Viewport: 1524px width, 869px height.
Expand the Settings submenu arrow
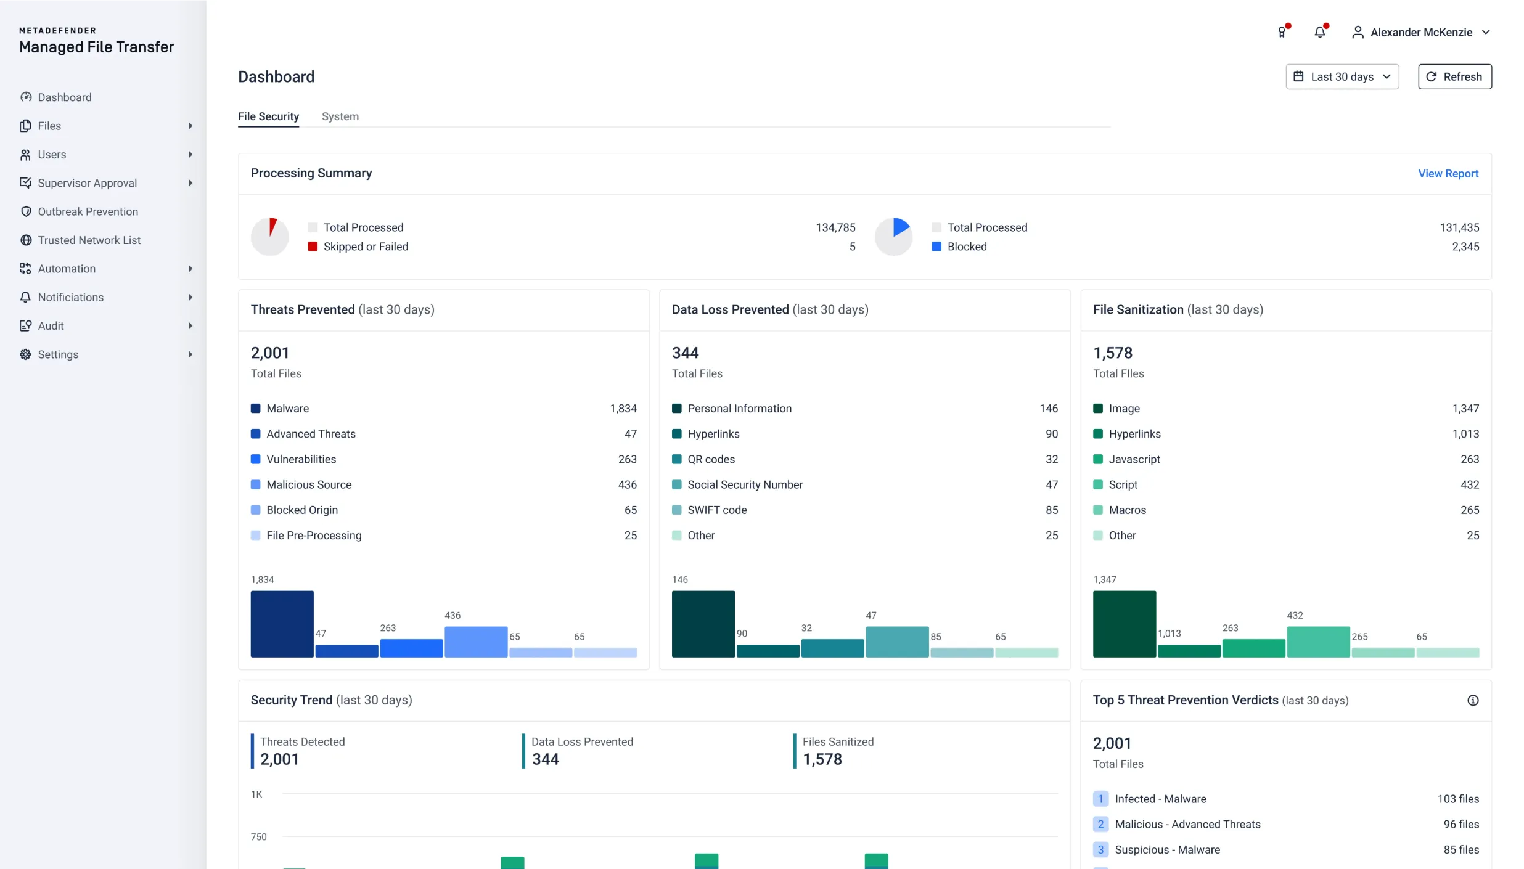pos(190,354)
